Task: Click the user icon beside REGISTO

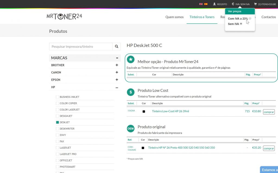Action: (x=214, y=4)
